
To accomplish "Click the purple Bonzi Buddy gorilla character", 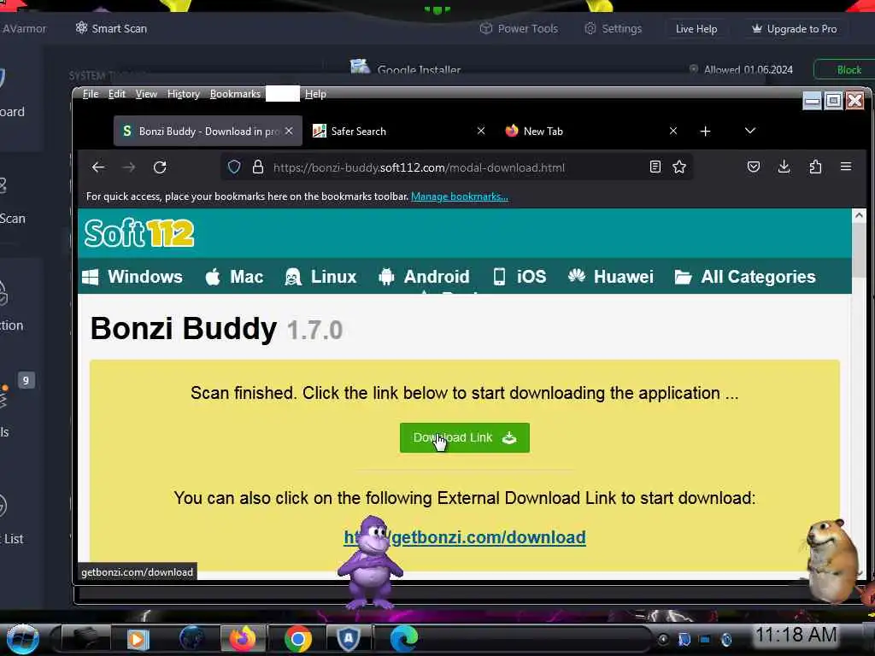I will pyautogui.click(x=370, y=562).
